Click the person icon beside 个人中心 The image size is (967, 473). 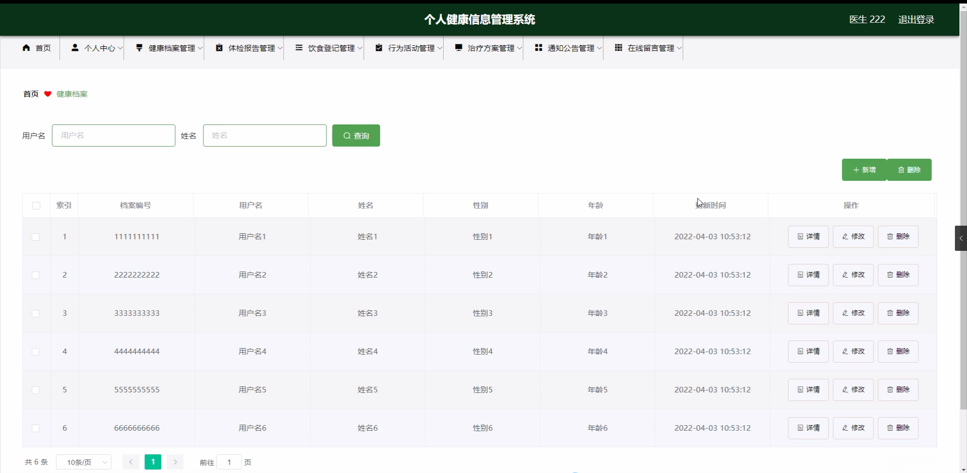point(75,48)
